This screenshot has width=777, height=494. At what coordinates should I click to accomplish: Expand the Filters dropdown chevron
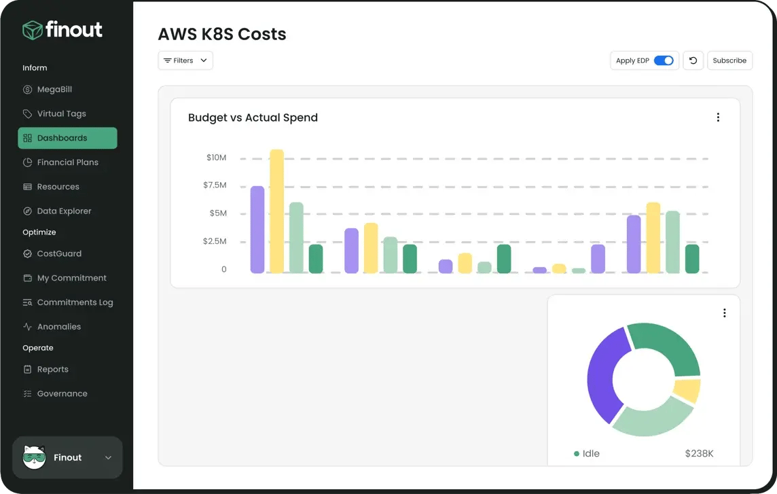(204, 60)
